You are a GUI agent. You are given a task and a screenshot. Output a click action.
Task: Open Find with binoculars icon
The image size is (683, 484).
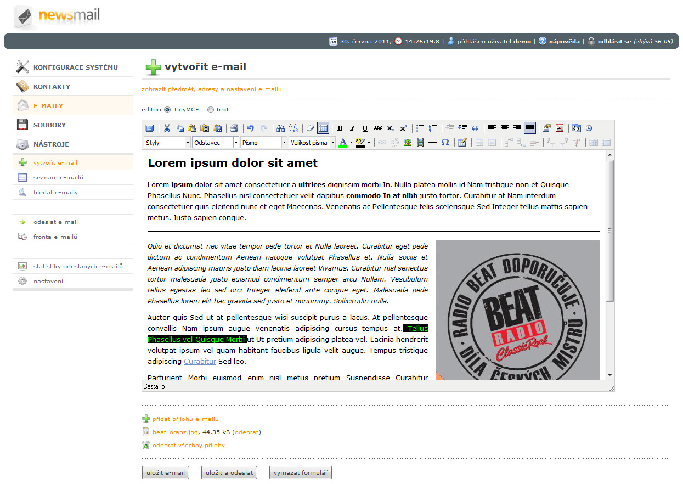coord(280,128)
